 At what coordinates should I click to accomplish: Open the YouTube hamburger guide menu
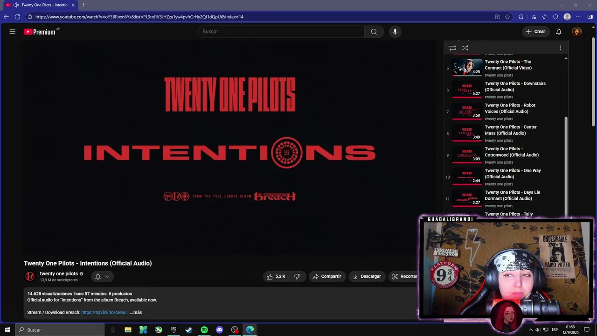click(x=13, y=32)
